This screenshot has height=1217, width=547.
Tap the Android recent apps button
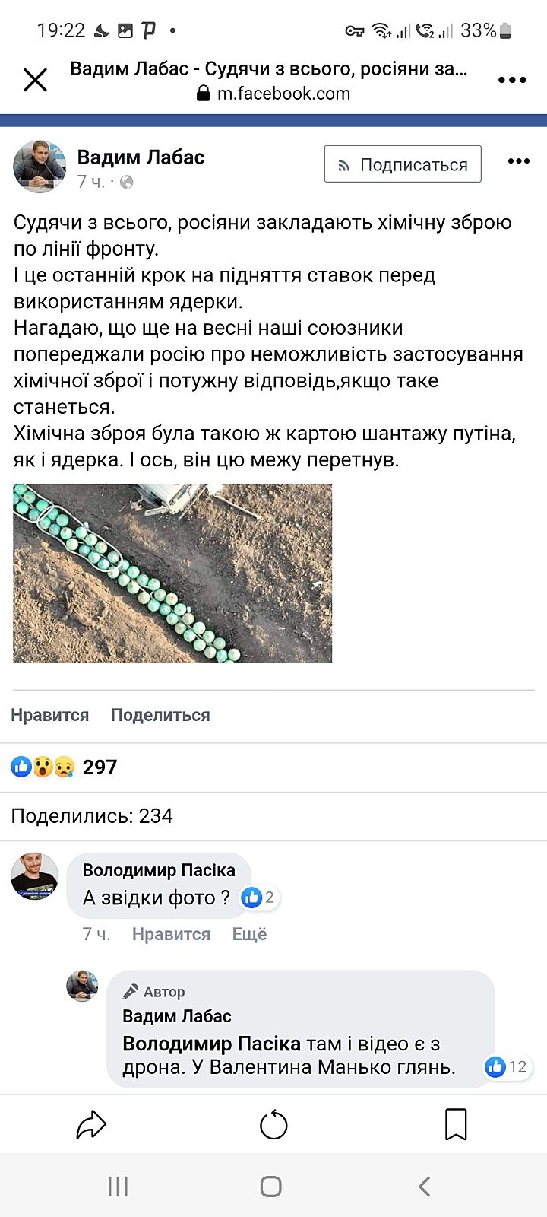(118, 1187)
